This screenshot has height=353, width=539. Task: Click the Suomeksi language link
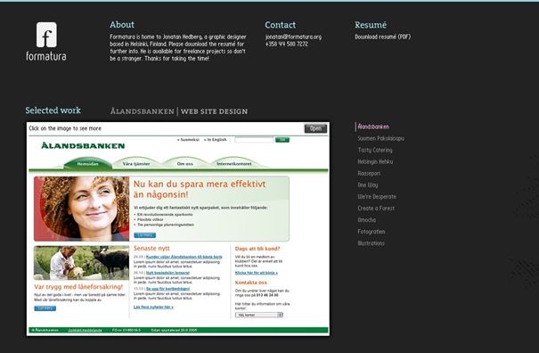[188, 140]
